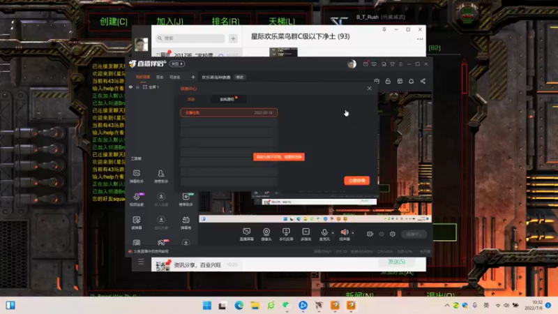The image size is (558, 314).
Task: Open the chat window hamburger menu icon
Action: [142, 262]
